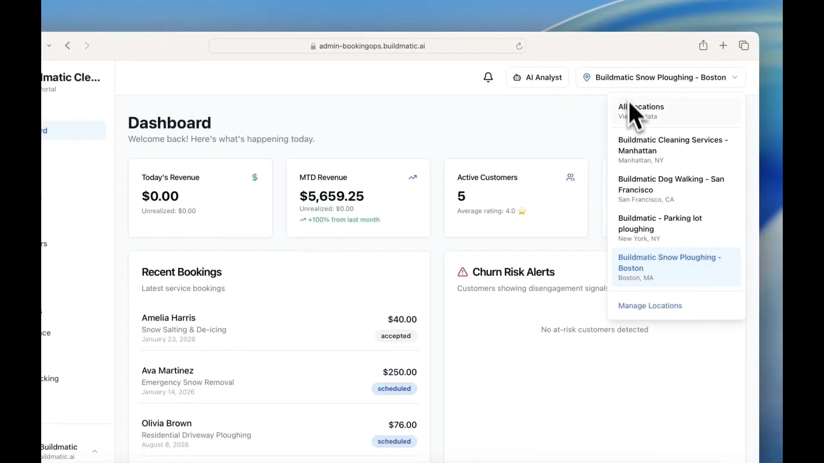Choose Buildmatic - Parking lot ploughing
The width and height of the screenshot is (824, 463).
tap(676, 228)
